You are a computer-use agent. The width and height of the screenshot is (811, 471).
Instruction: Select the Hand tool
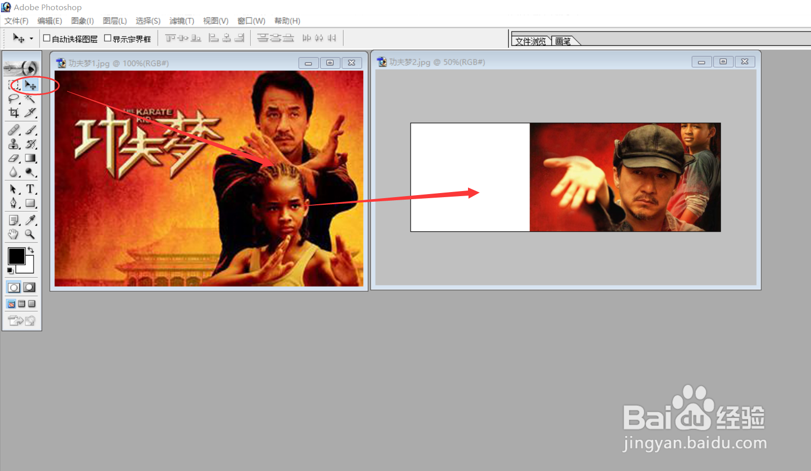[x=14, y=234]
